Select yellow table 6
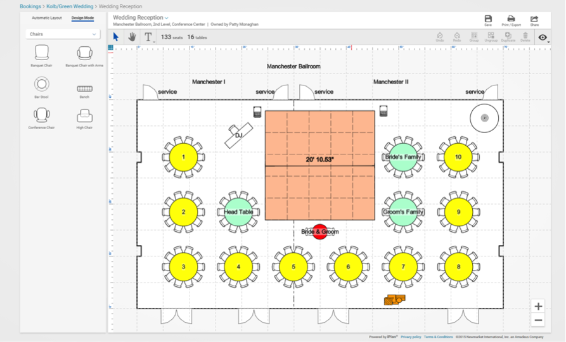The height and width of the screenshot is (342, 566). click(x=349, y=267)
